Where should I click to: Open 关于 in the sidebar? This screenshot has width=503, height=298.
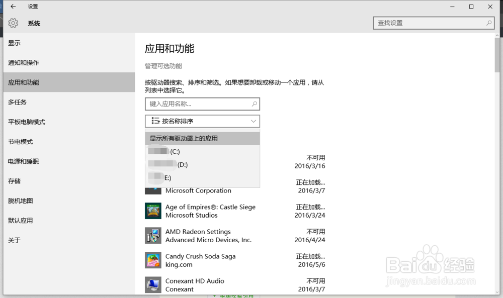click(69, 240)
